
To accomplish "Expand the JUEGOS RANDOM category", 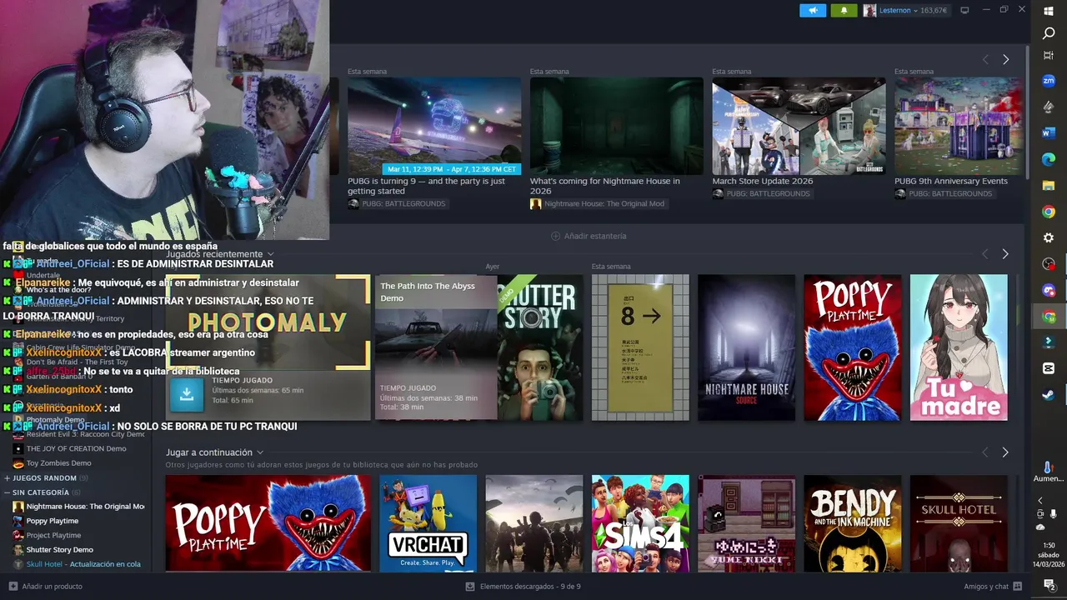I will click(x=7, y=478).
